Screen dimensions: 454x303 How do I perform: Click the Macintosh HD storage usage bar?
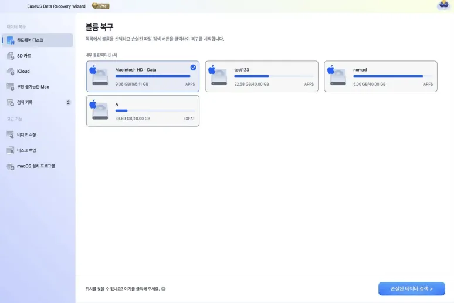153,76
